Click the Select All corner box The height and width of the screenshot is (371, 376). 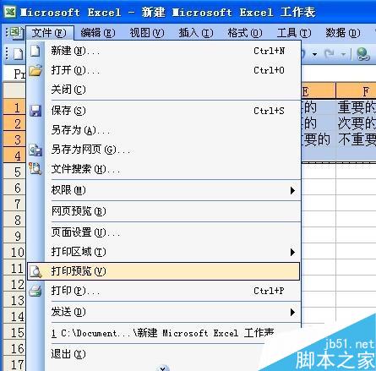pos(14,90)
